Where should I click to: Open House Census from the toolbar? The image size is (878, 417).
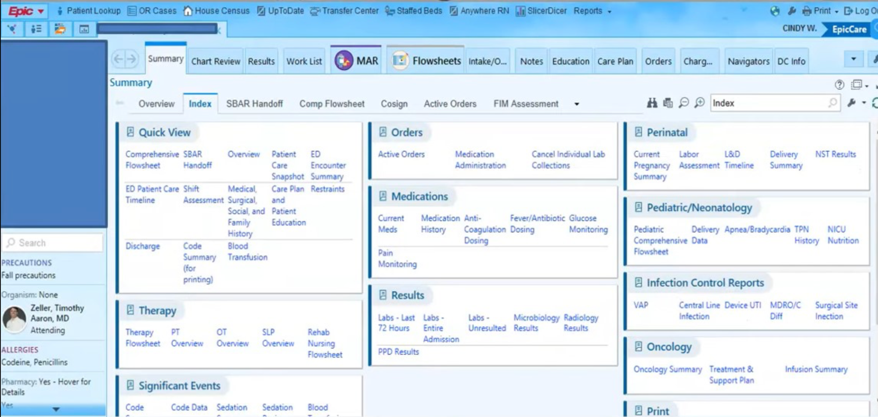click(217, 11)
